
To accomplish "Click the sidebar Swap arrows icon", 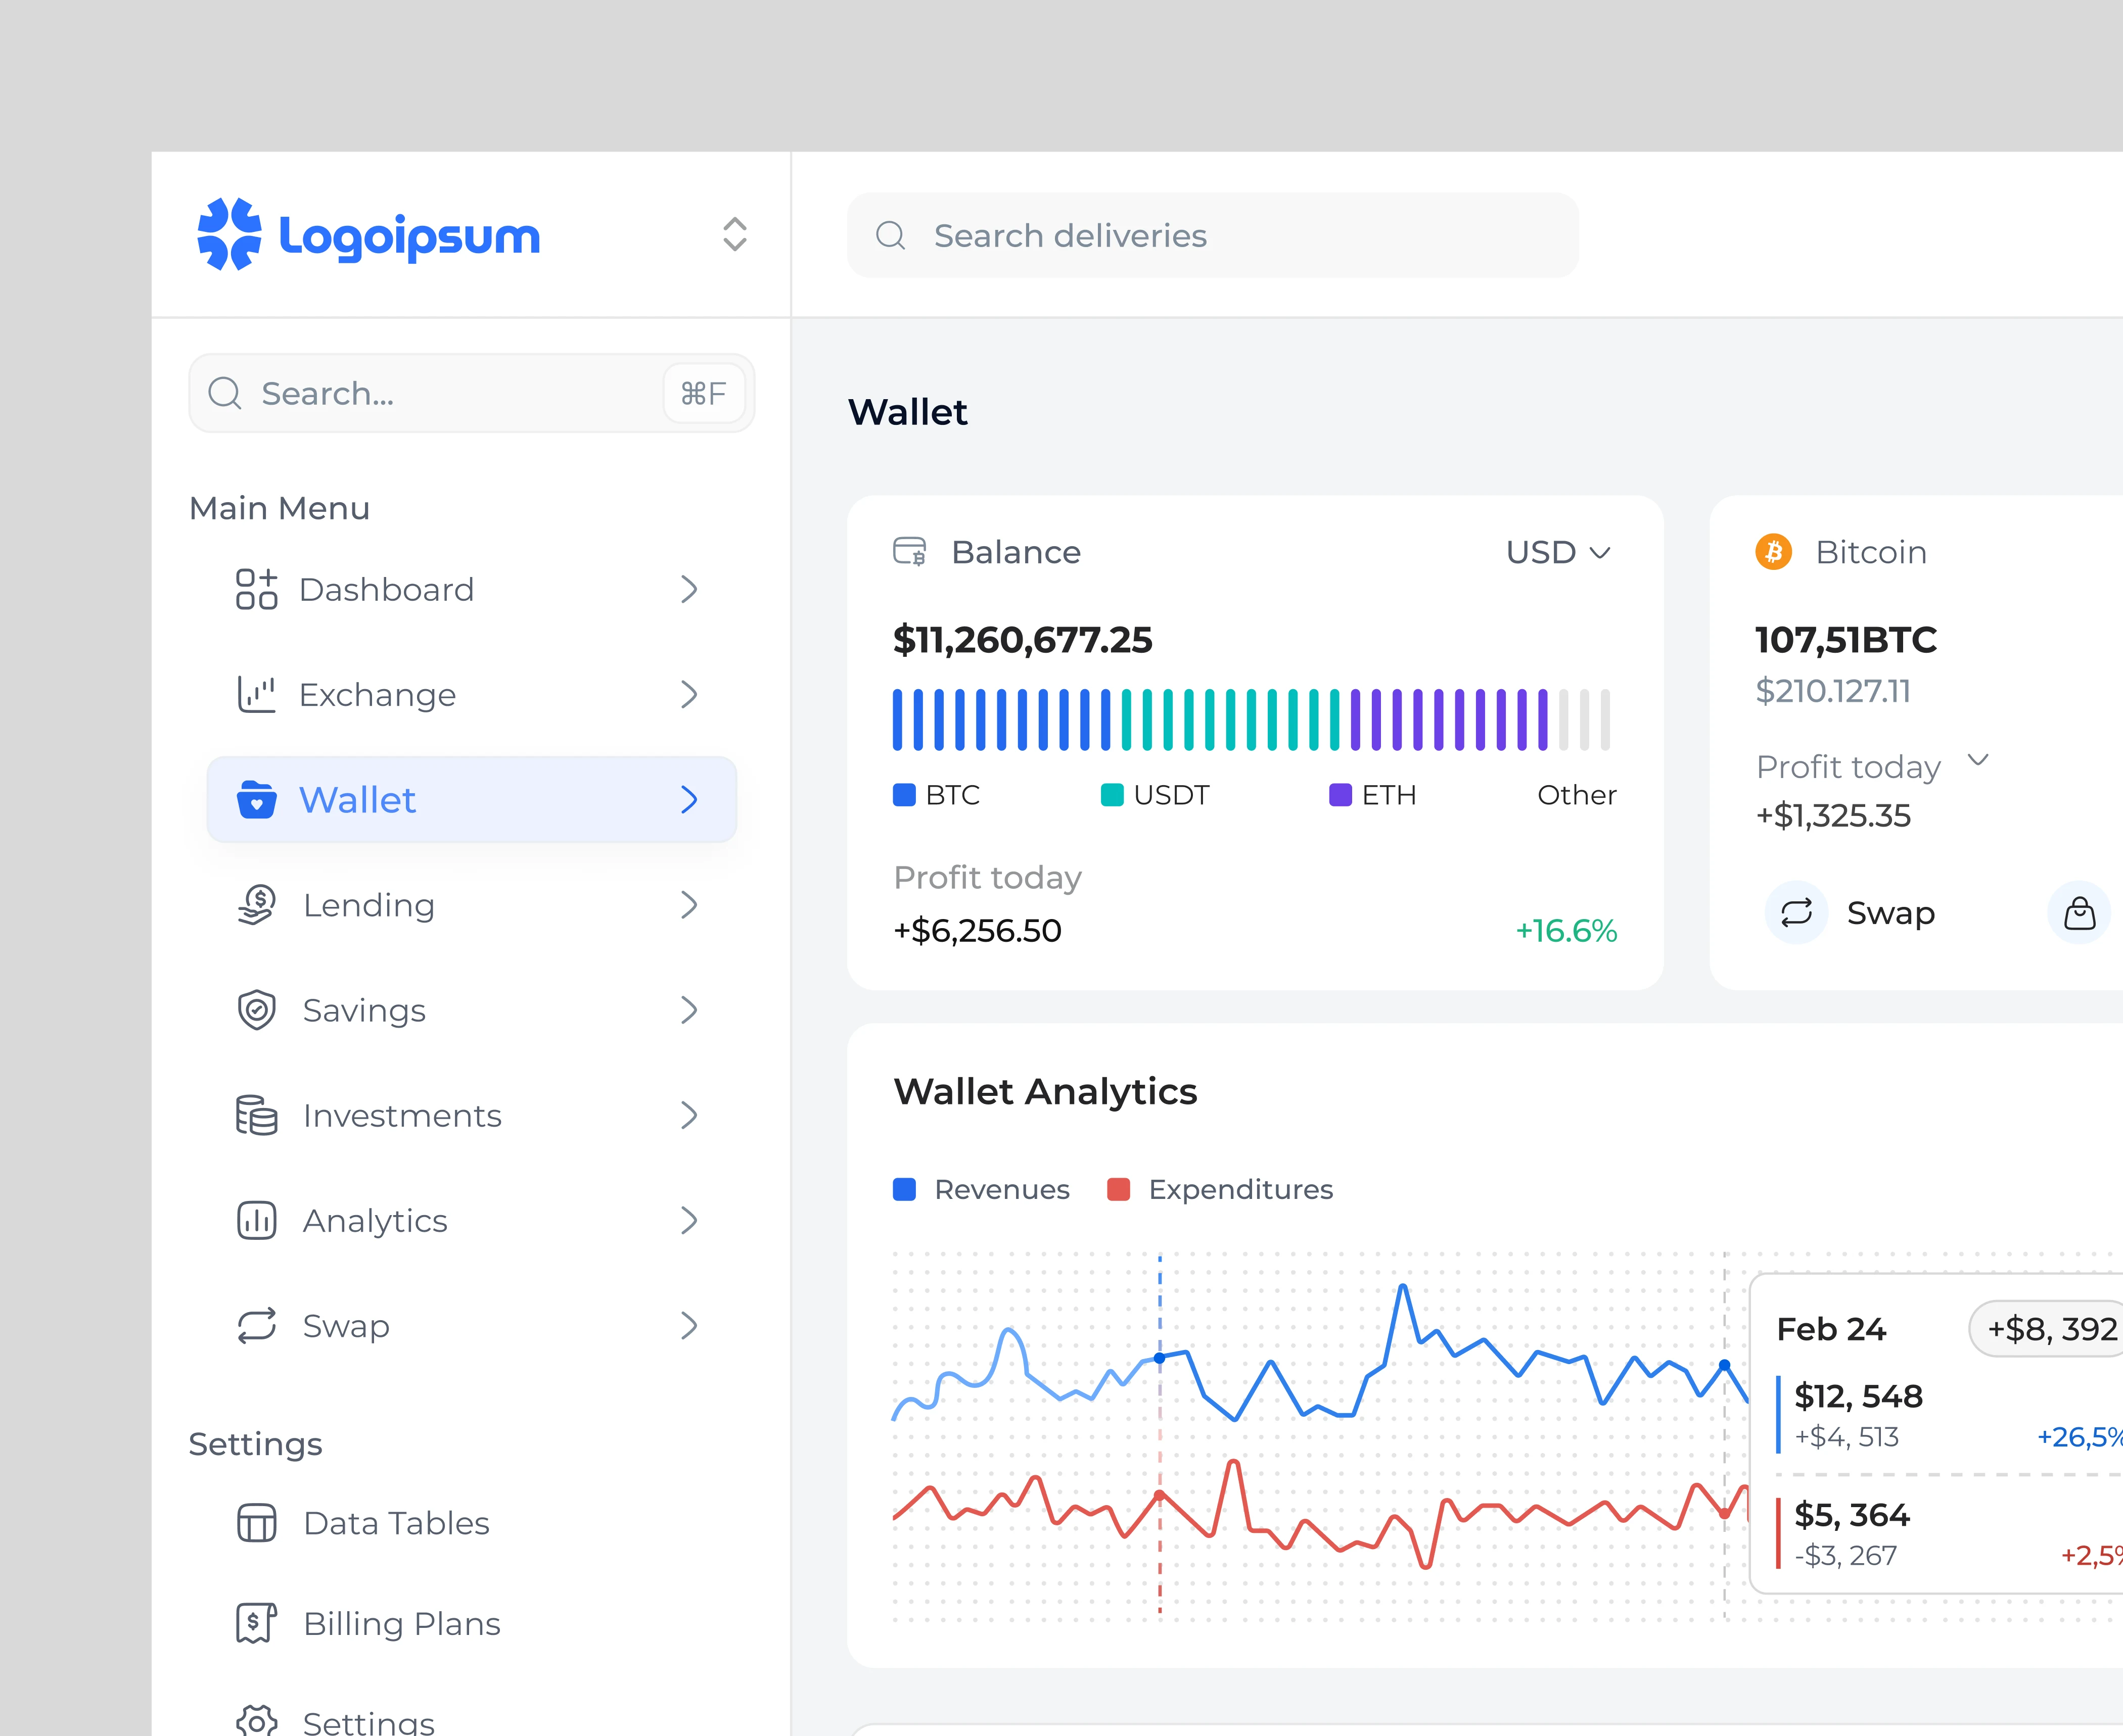I will coord(256,1325).
